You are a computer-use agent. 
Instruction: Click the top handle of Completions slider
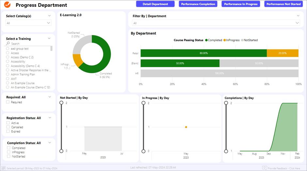pyautogui.click(x=226, y=103)
